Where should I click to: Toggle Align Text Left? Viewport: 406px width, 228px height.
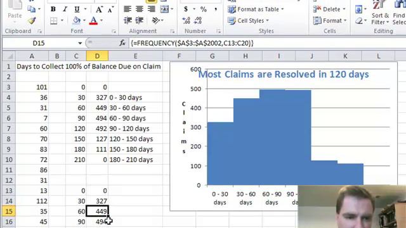(x=128, y=9)
